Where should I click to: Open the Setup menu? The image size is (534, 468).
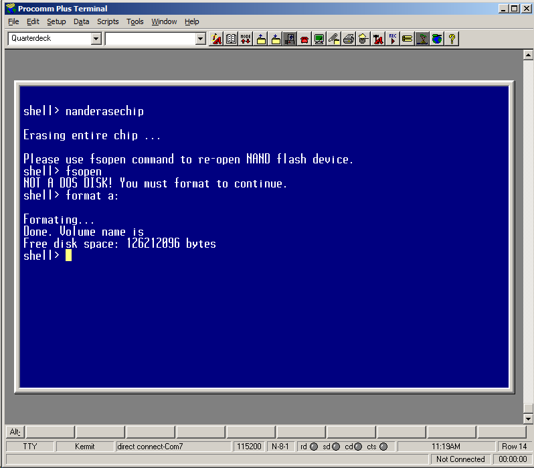56,21
